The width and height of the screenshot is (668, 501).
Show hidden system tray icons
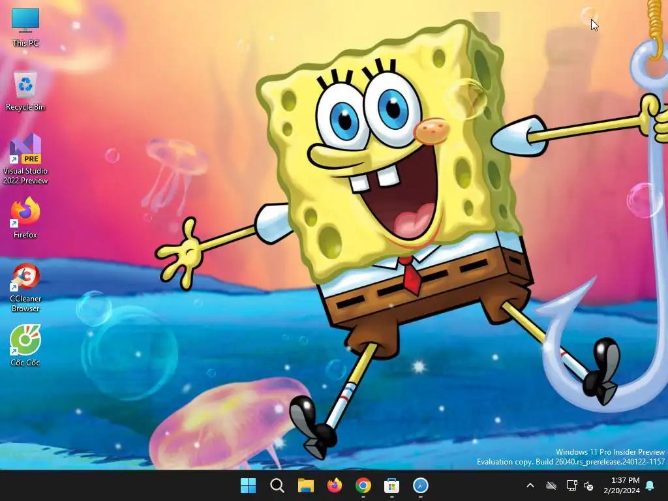pyautogui.click(x=530, y=485)
